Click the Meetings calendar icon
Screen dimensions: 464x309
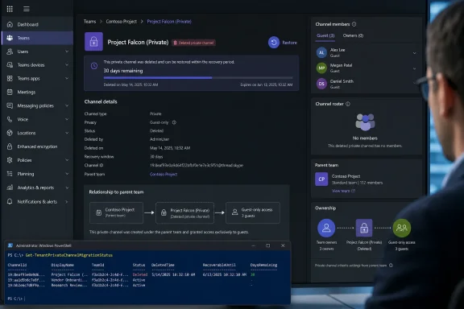[x=10, y=92]
